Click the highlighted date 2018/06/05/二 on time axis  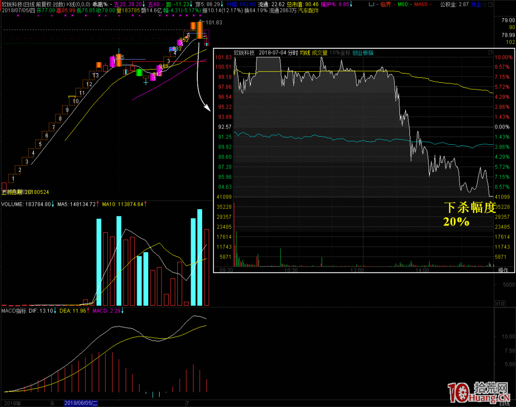click(81, 403)
